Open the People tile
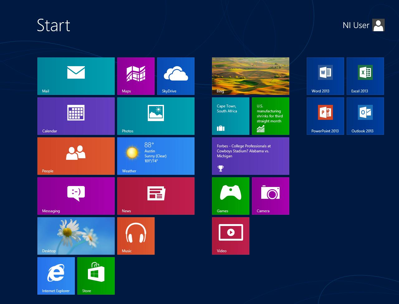This screenshot has height=304, width=399. 76,156
